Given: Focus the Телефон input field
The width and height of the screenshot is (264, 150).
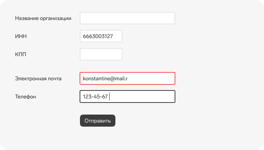Looking at the screenshot, I should tap(127, 96).
